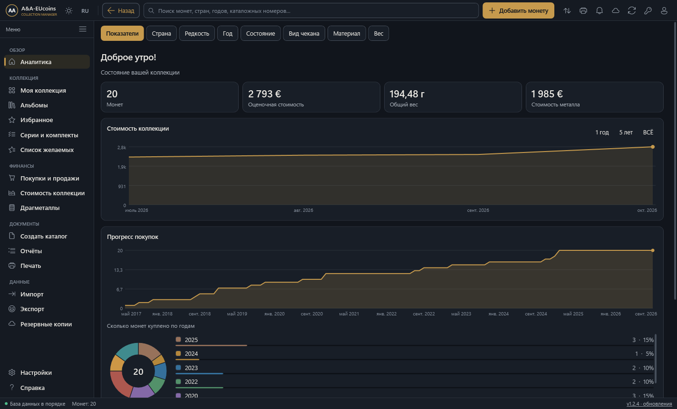Collapse the sidebar with the hamburger icon

point(83,29)
